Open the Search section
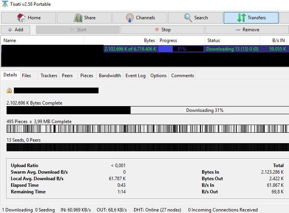The width and height of the screenshot is (289, 213). coord(195,18)
